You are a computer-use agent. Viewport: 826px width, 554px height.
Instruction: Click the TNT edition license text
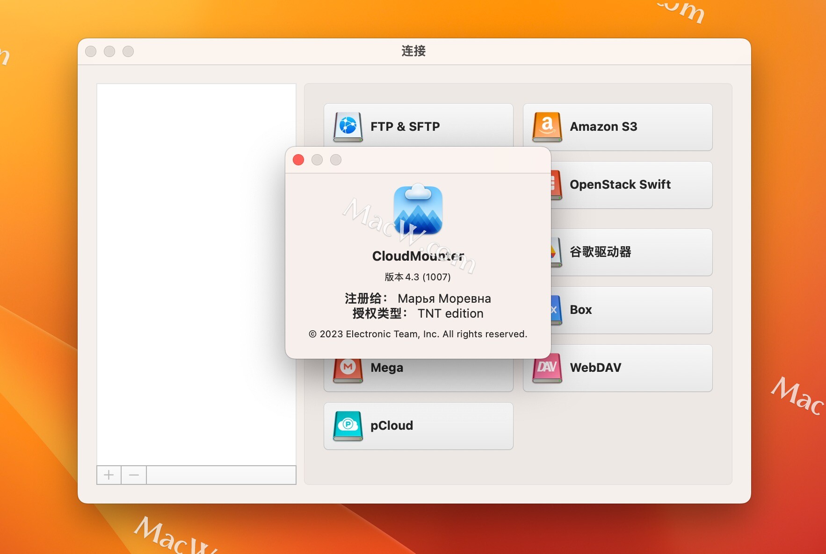coord(451,313)
